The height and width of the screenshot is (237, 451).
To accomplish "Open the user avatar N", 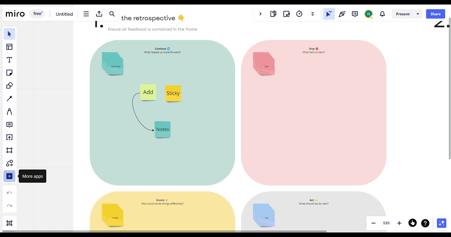I will pyautogui.click(x=369, y=14).
